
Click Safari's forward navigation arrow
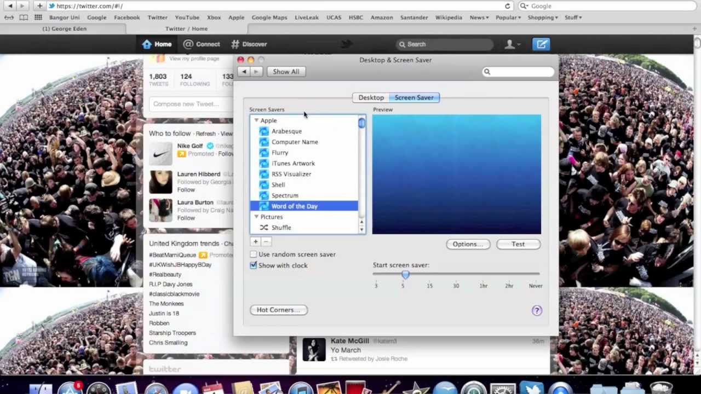tap(22, 6)
